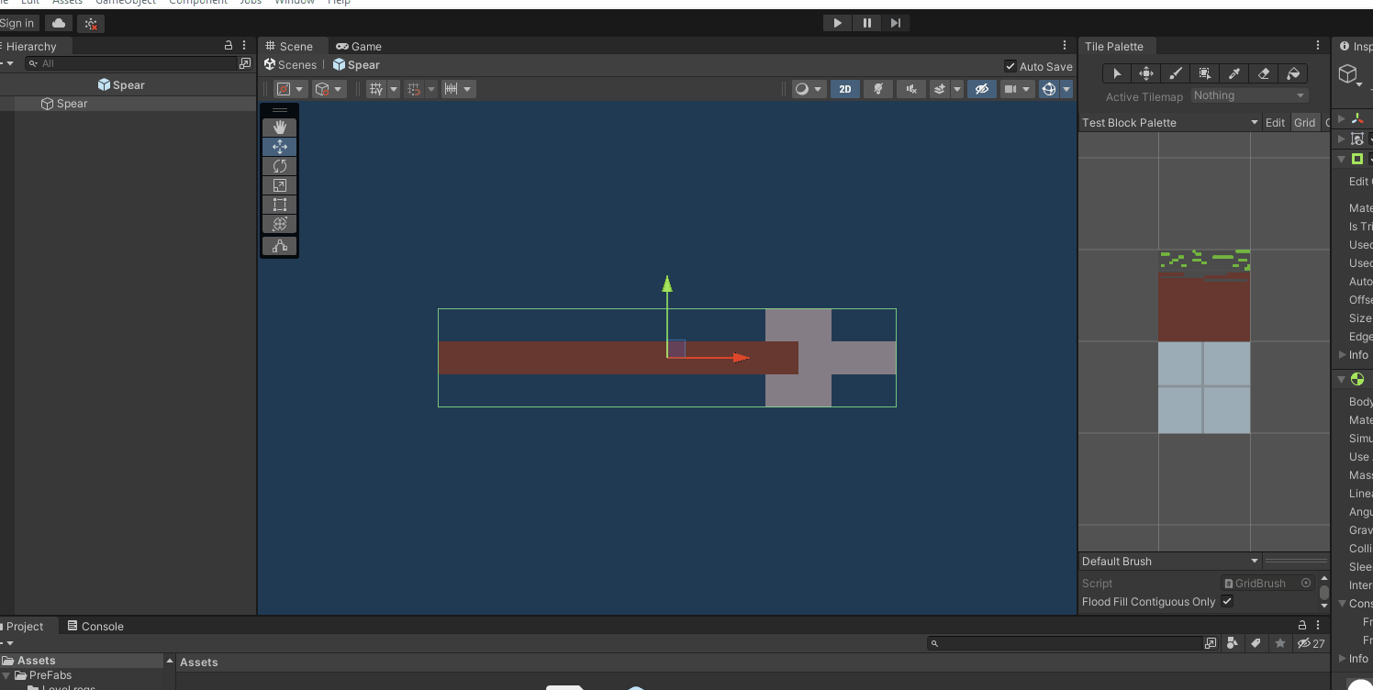Select the Scale tool in Scene overlay
The image size is (1373, 690).
coord(280,185)
